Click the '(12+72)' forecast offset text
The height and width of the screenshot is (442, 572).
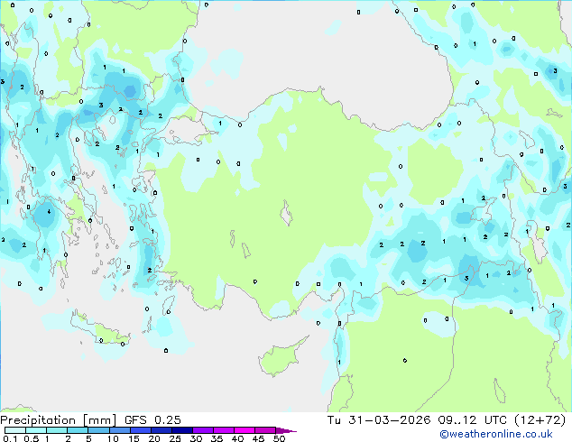(540, 420)
